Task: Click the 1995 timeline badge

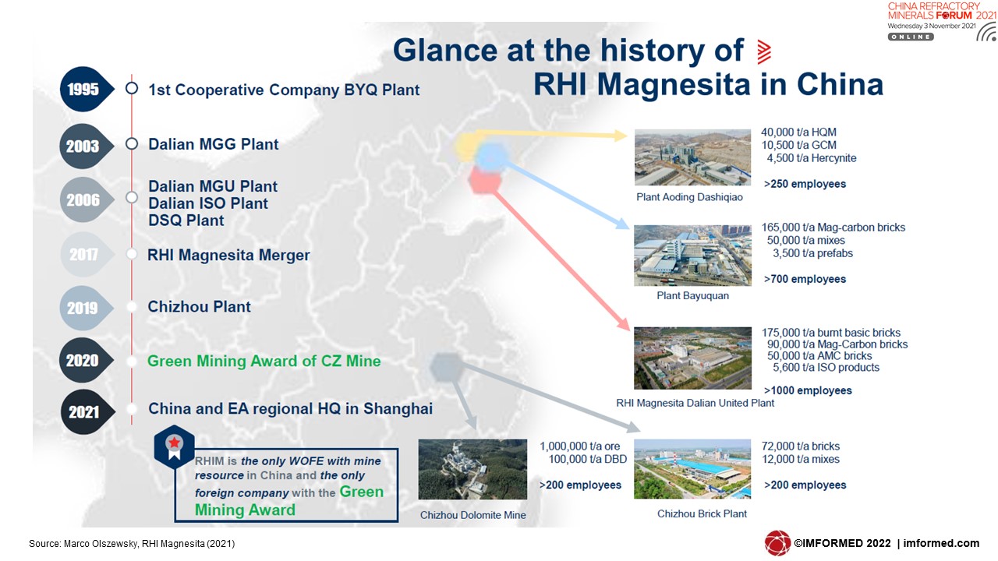Action: pos(87,90)
